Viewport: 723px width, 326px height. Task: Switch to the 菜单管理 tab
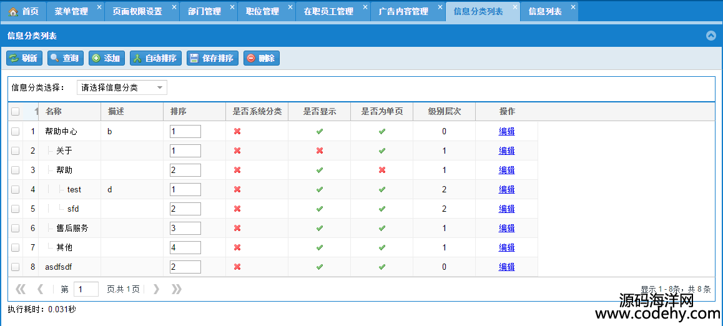pyautogui.click(x=71, y=11)
